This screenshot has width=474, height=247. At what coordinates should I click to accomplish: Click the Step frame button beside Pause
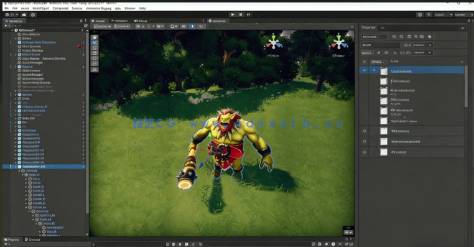point(248,14)
